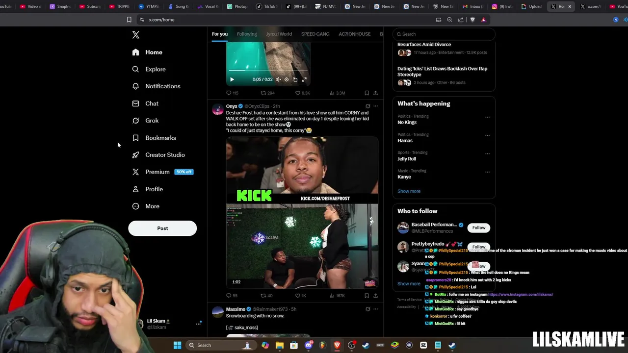
Task: Click the X logo in the sidebar
Action: coord(136,35)
